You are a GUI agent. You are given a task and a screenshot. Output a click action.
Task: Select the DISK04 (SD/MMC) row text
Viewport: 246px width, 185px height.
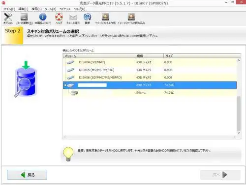point(92,62)
